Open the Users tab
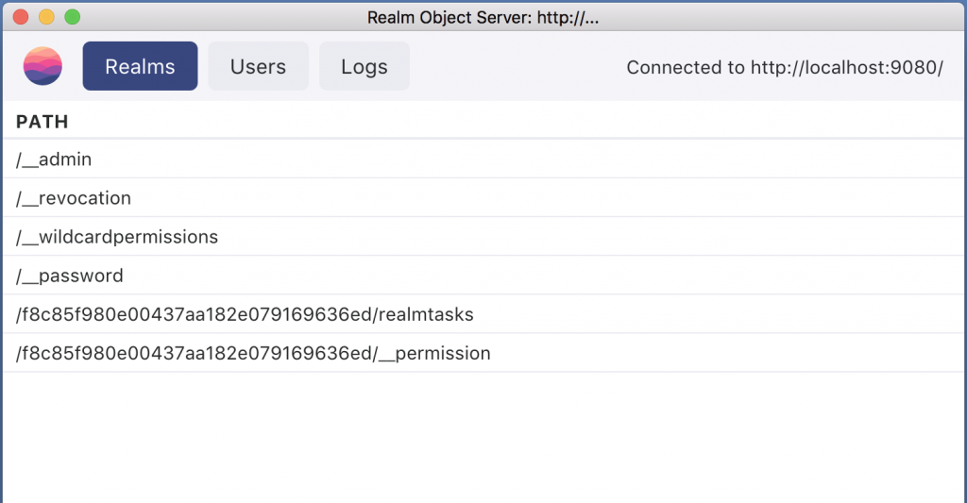Screen dimensions: 967x503 point(258,66)
